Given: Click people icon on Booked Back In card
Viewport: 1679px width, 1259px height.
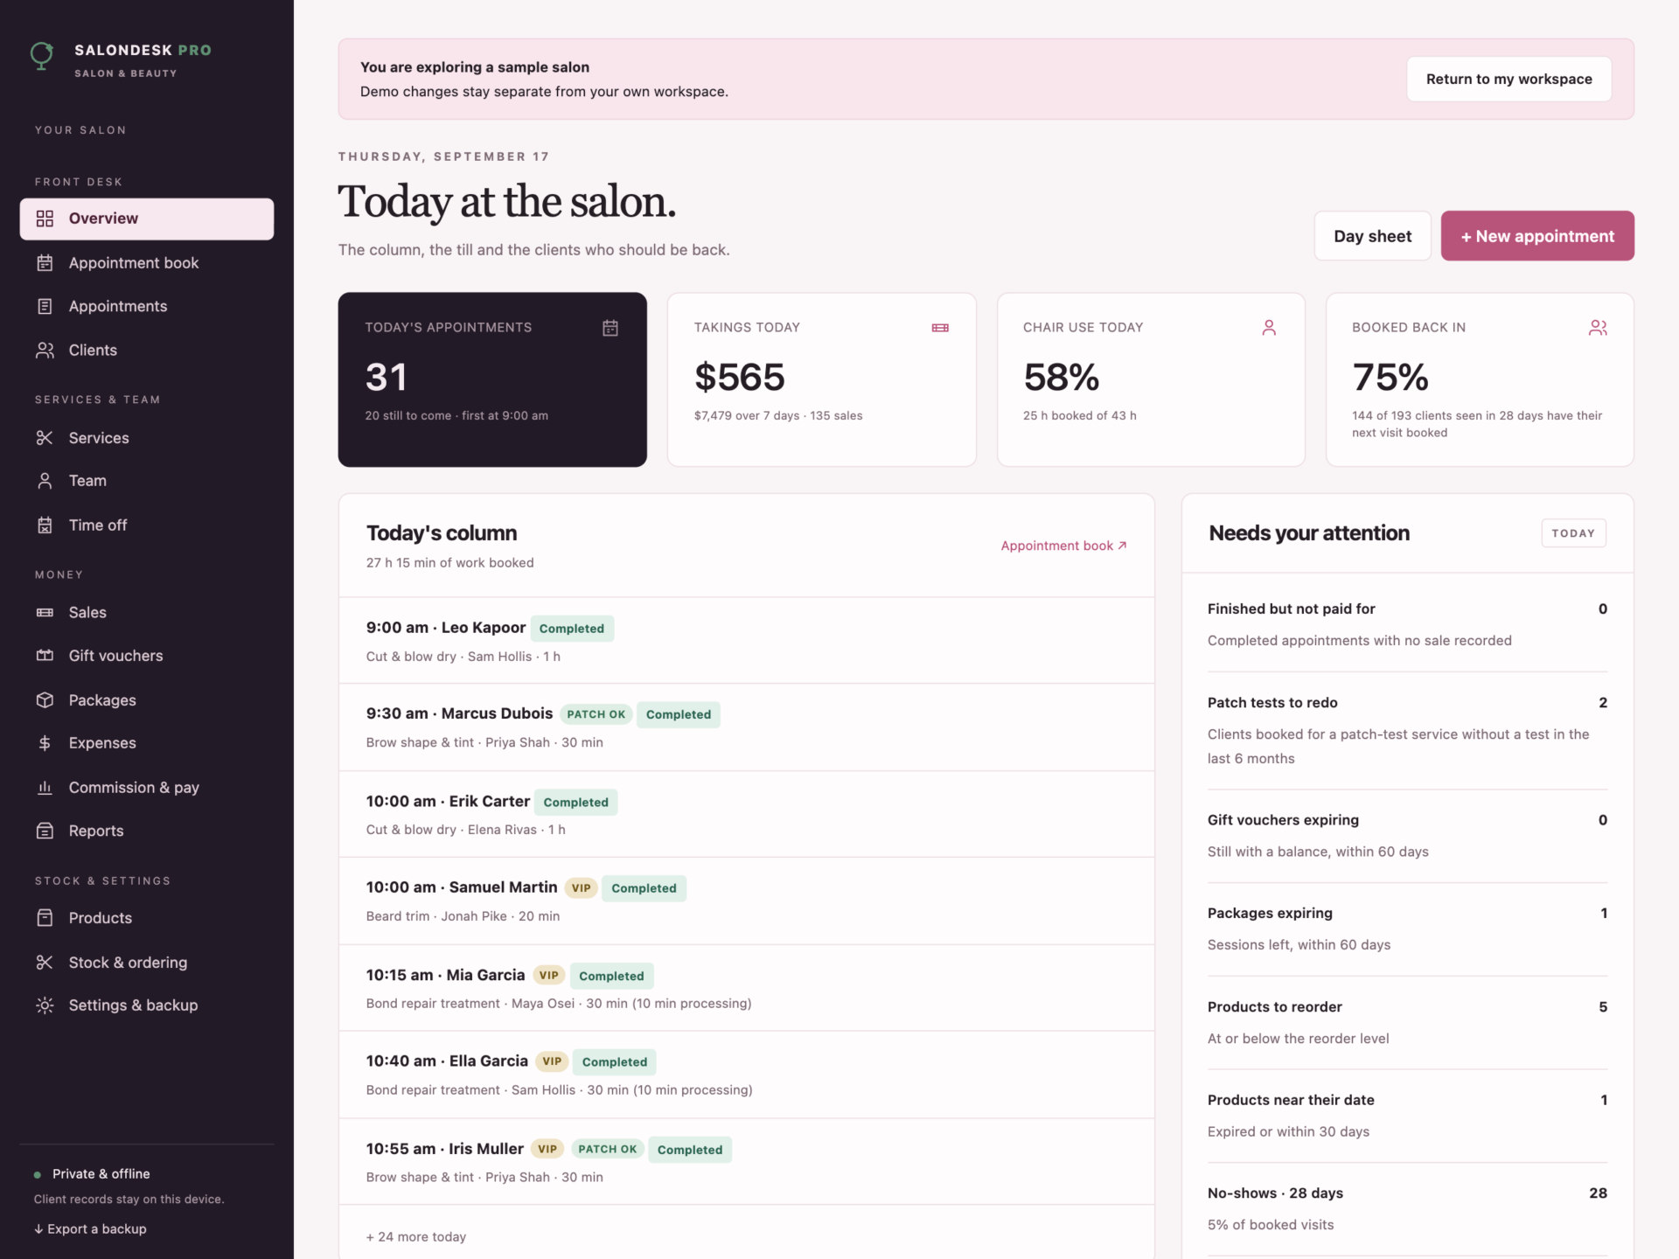Looking at the screenshot, I should pyautogui.click(x=1598, y=328).
